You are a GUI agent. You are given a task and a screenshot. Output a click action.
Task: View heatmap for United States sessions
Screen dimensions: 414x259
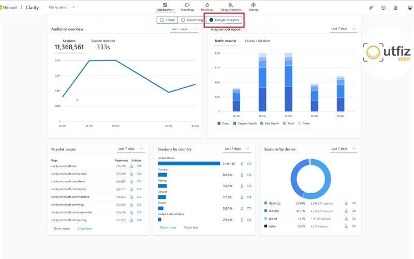coord(242,164)
